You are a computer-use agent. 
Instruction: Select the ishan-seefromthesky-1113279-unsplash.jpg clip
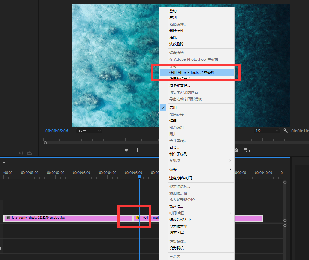[x=60, y=218]
